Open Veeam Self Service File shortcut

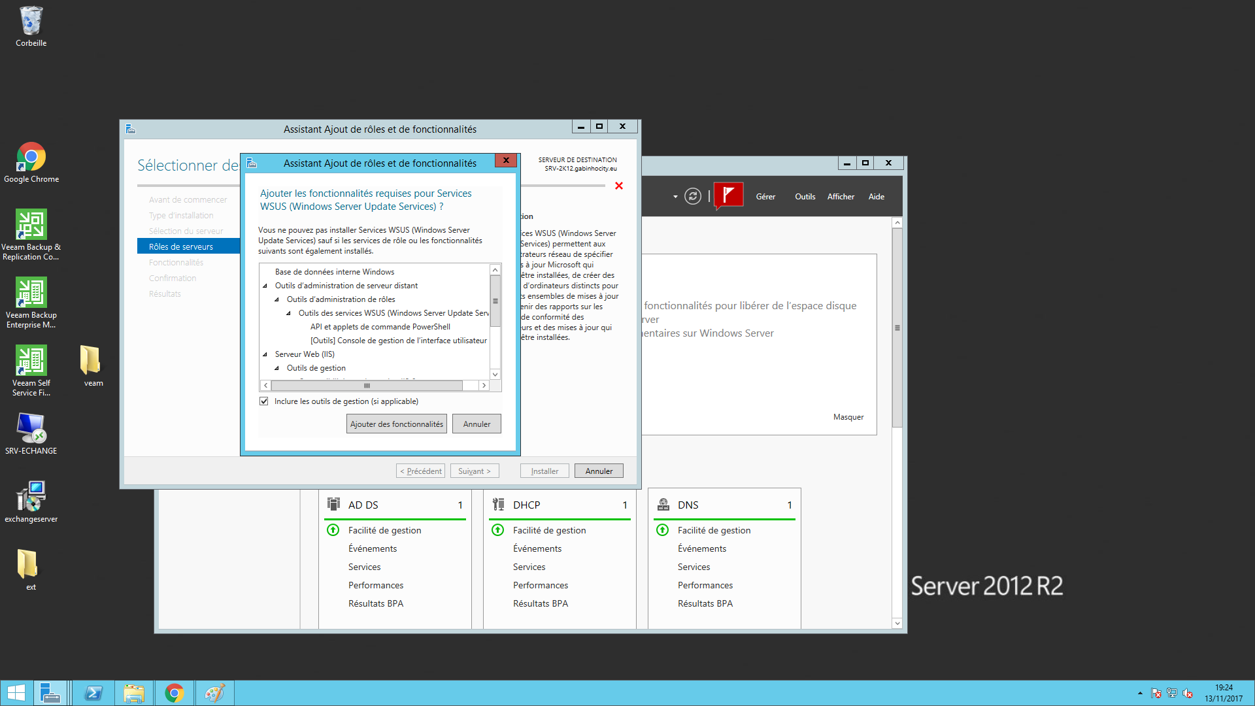tap(31, 371)
